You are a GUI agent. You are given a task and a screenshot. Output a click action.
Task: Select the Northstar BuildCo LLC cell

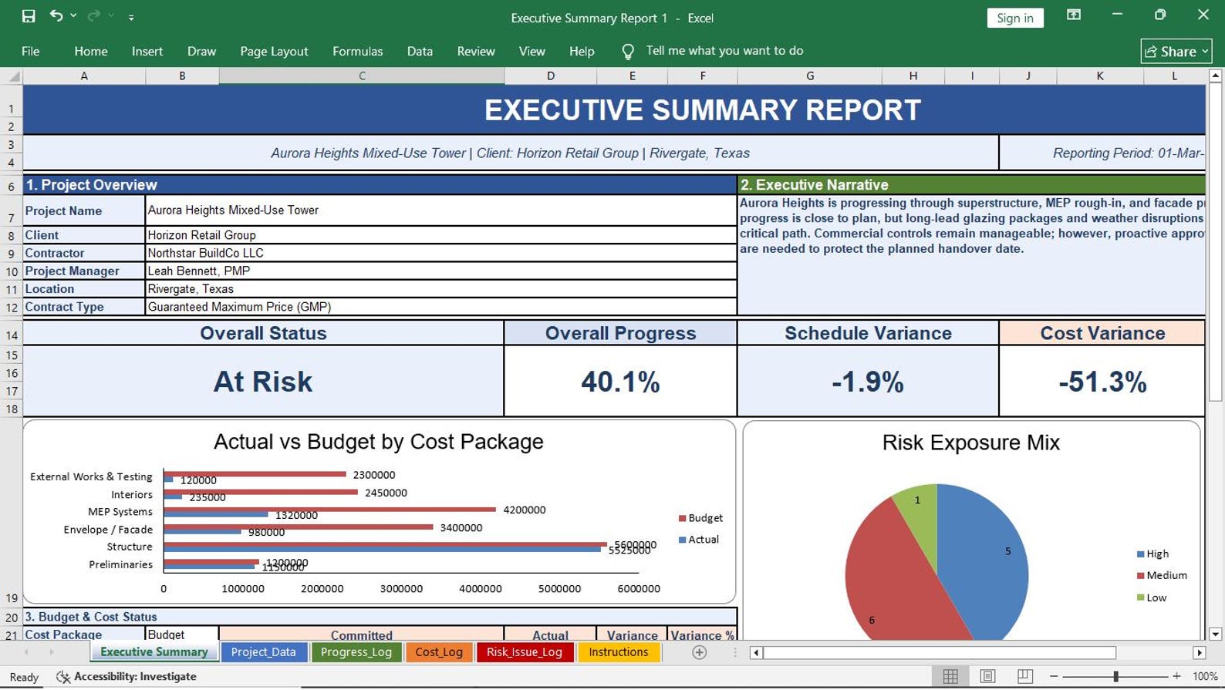coord(440,253)
